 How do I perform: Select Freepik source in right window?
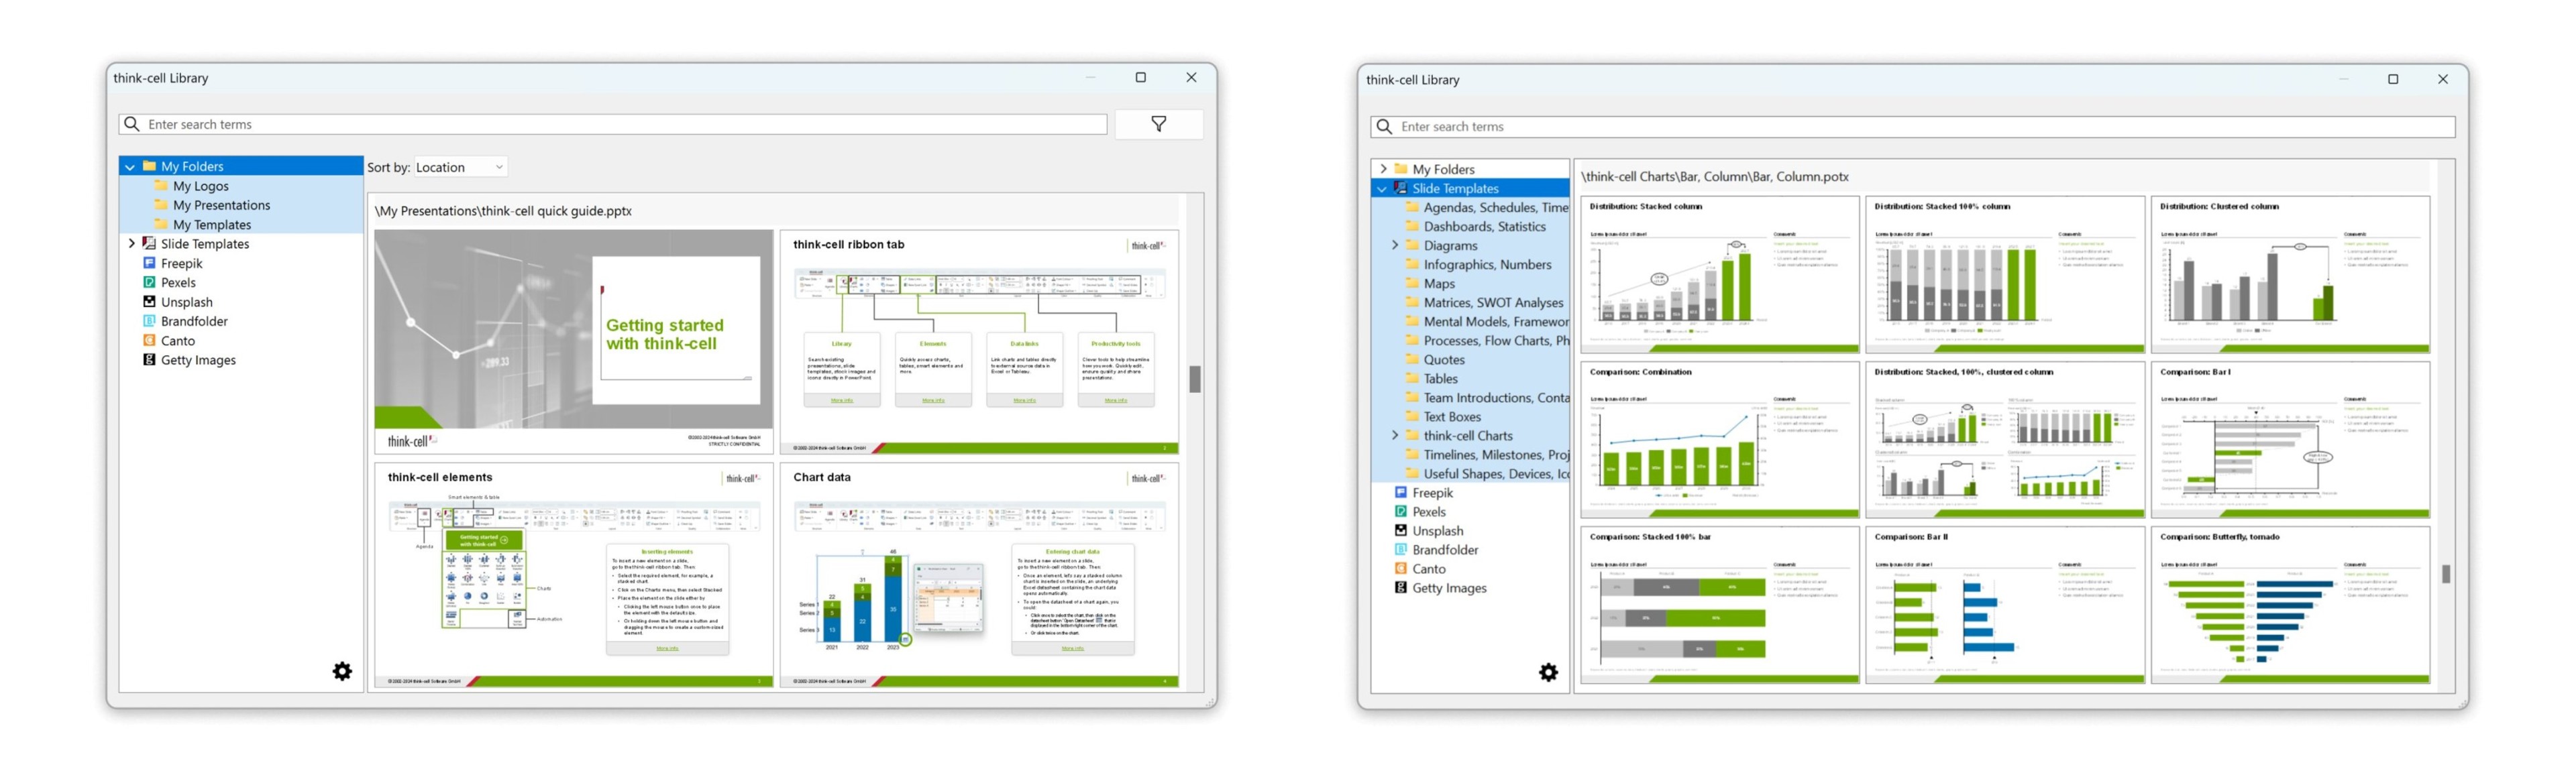pos(1432,492)
